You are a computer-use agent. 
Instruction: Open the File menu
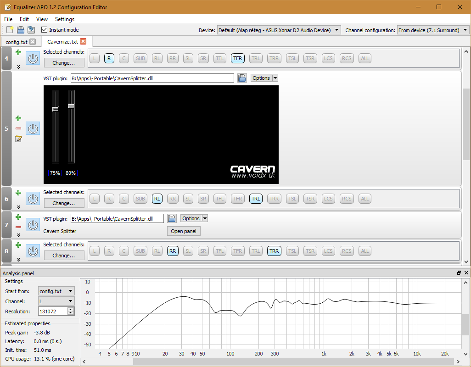pyautogui.click(x=8, y=19)
